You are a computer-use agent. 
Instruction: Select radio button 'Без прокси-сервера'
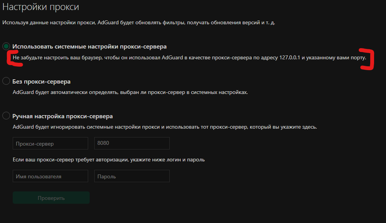tap(6, 81)
